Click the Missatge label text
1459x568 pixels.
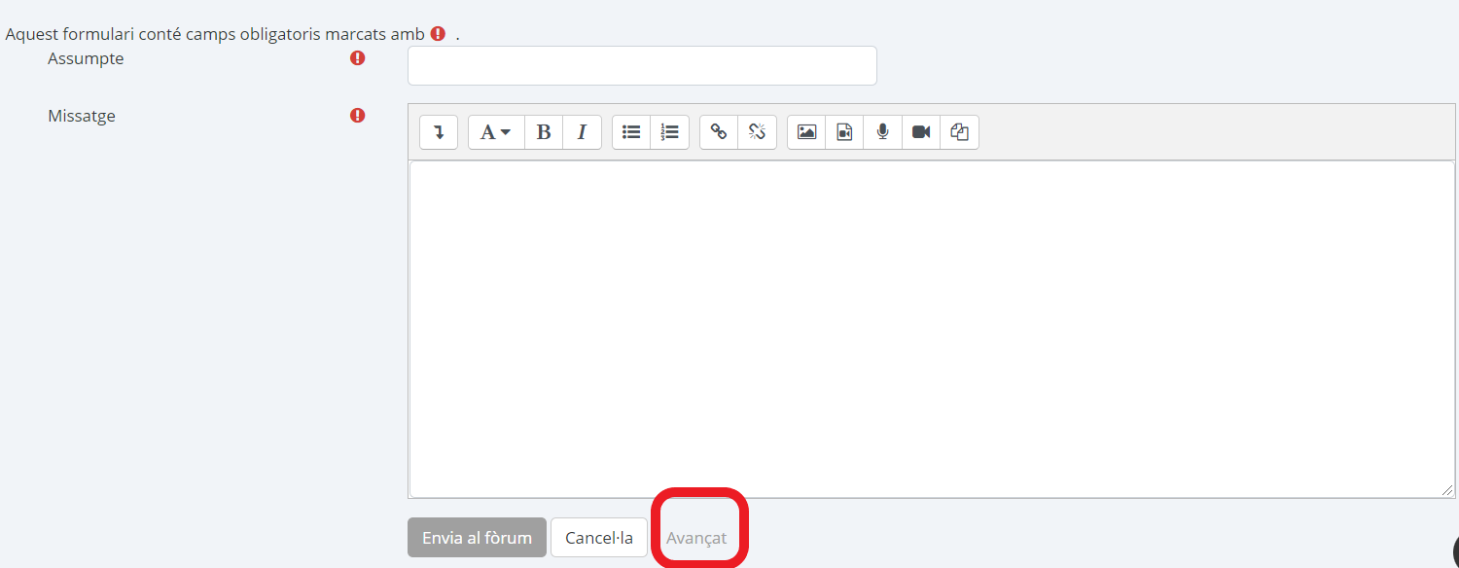(82, 116)
